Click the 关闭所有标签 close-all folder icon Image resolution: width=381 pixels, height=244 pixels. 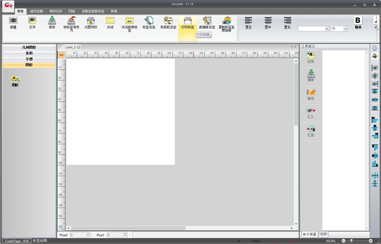tap(130, 20)
